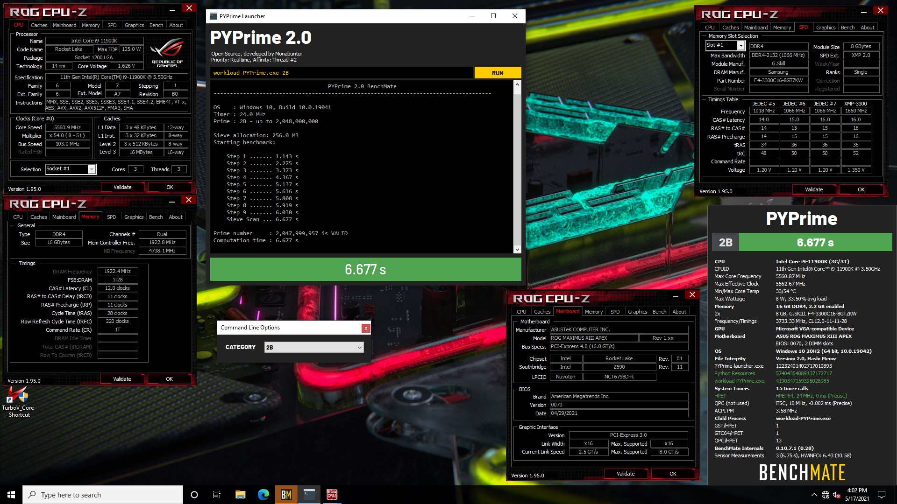Open Cortana circle icon in taskbar

(x=194, y=495)
